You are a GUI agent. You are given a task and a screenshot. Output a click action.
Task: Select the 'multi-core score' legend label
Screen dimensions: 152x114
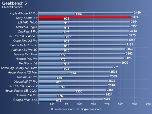pyautogui.click(x=65, y=109)
